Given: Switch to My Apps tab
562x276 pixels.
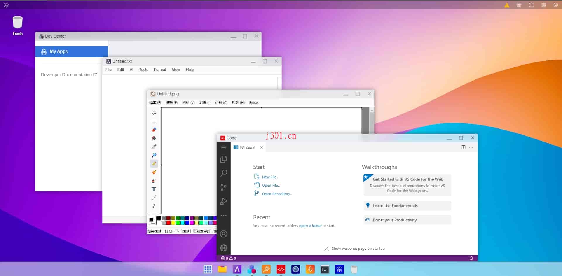Looking at the screenshot, I should pyautogui.click(x=71, y=51).
